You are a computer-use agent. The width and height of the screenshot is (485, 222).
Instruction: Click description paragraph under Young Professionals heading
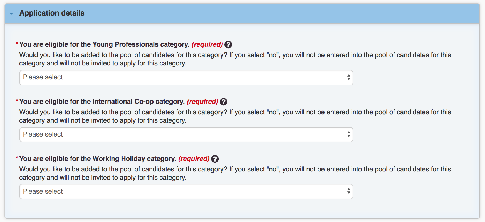pyautogui.click(x=235, y=59)
